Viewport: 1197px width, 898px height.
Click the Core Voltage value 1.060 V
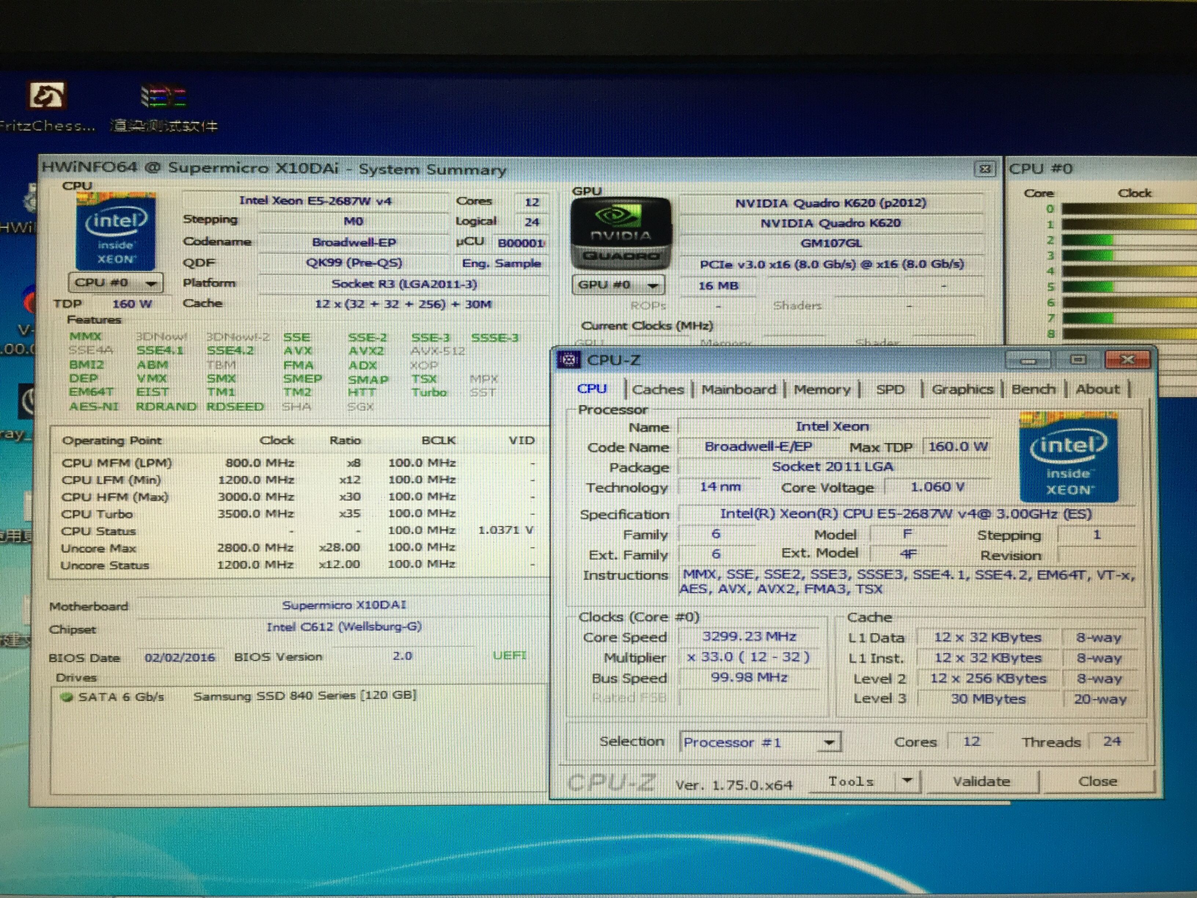point(937,487)
